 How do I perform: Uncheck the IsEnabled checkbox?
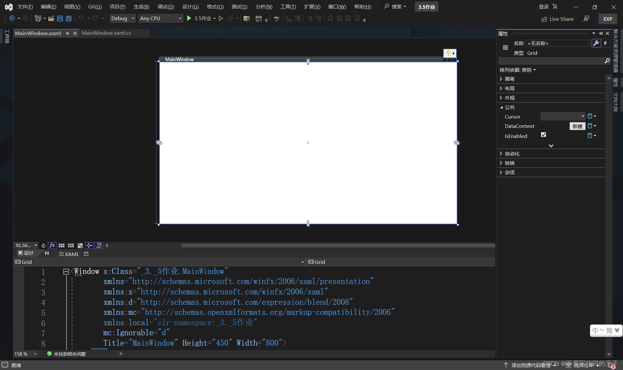pyautogui.click(x=544, y=135)
